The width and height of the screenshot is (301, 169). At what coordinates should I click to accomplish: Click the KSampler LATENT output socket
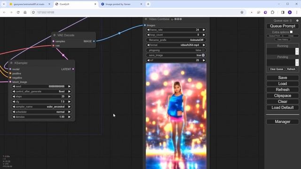pos(73,69)
